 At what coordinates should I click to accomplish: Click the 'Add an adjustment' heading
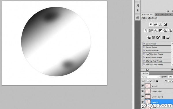click(x=149, y=18)
